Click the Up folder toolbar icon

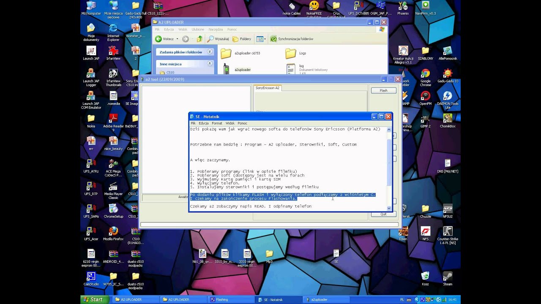tap(199, 39)
